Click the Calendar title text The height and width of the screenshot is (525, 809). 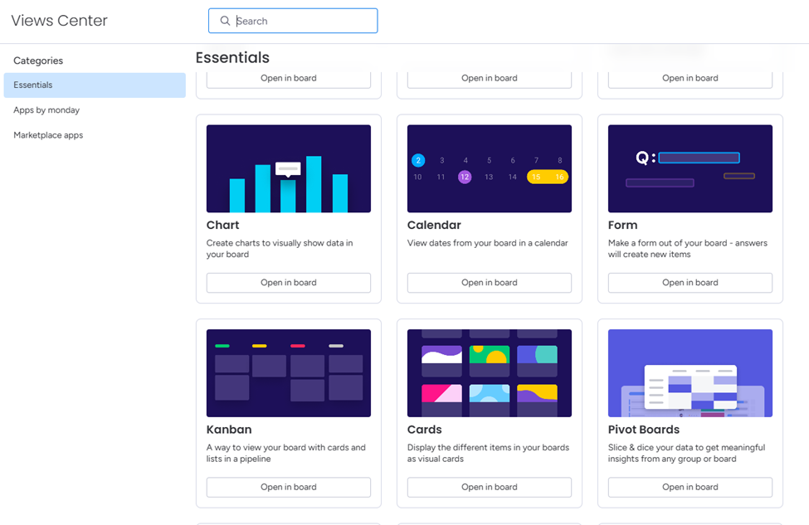tap(434, 225)
